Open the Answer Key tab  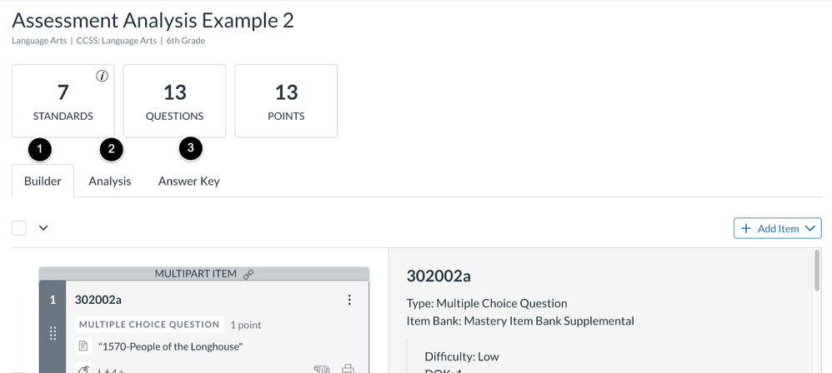point(189,181)
